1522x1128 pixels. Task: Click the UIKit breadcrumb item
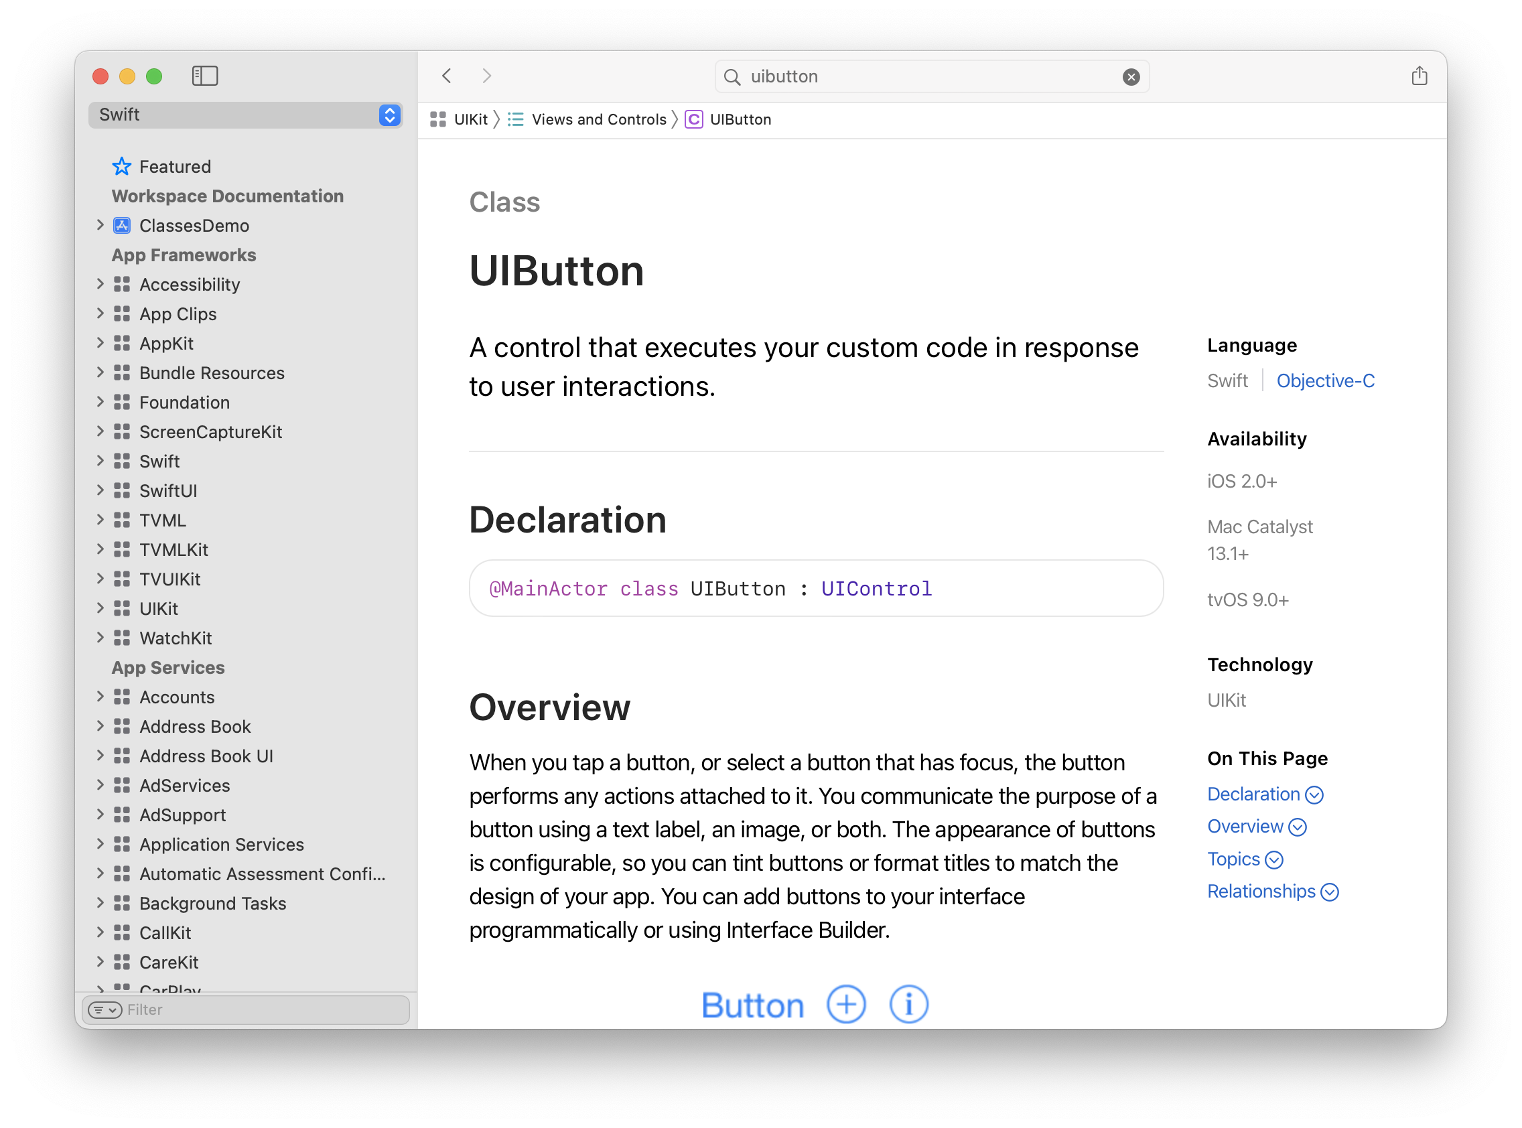click(470, 119)
